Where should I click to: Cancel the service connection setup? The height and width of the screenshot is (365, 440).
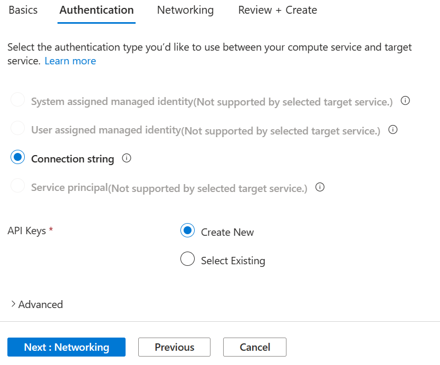pyautogui.click(x=254, y=347)
